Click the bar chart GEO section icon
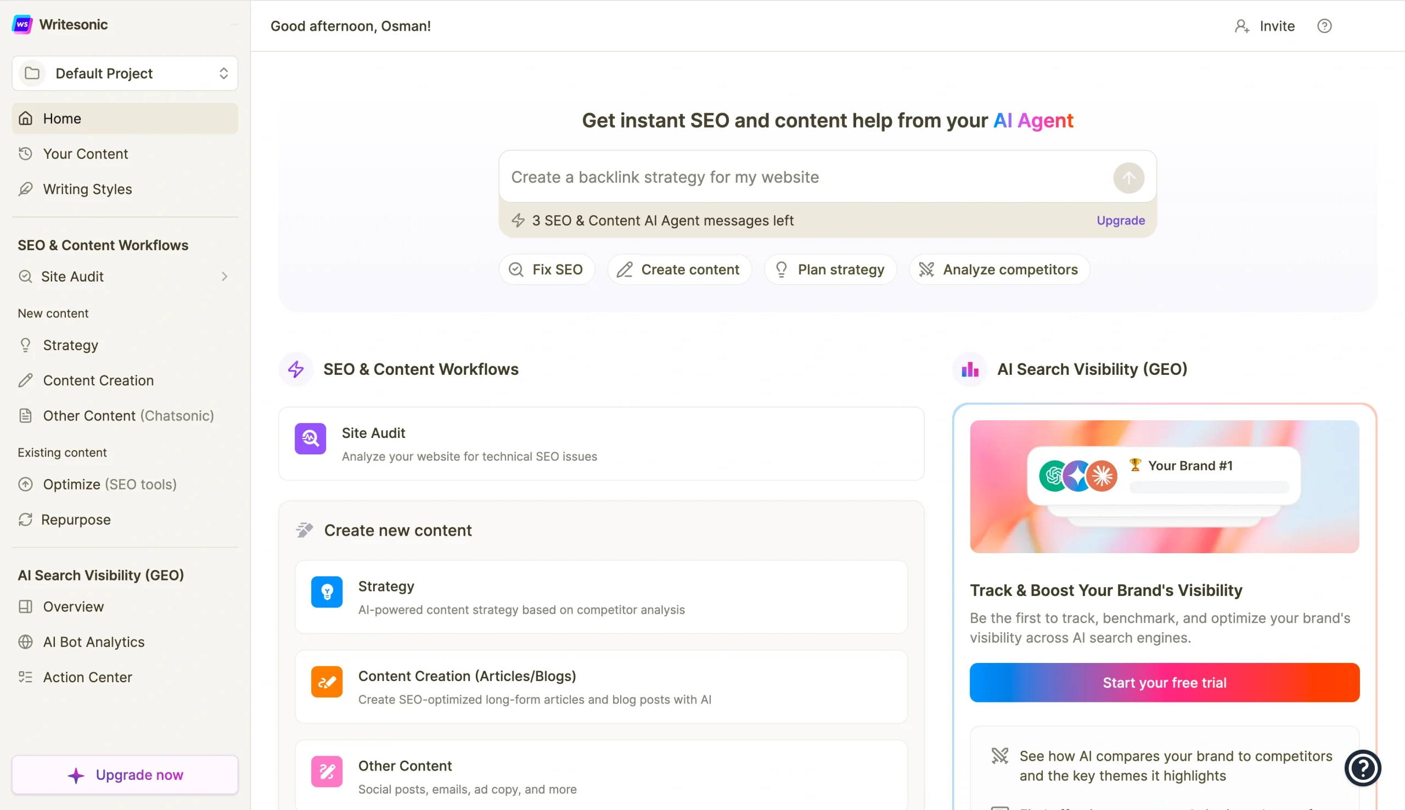The image size is (1405, 810). [970, 369]
